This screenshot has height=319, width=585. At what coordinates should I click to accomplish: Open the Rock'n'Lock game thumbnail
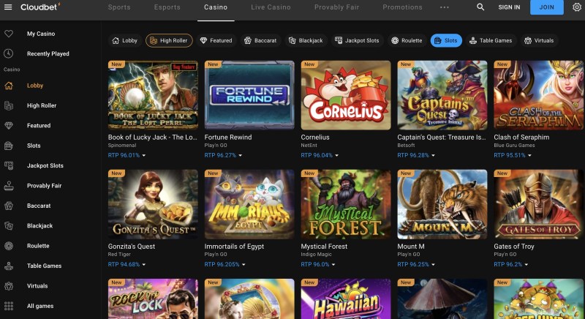point(153,299)
